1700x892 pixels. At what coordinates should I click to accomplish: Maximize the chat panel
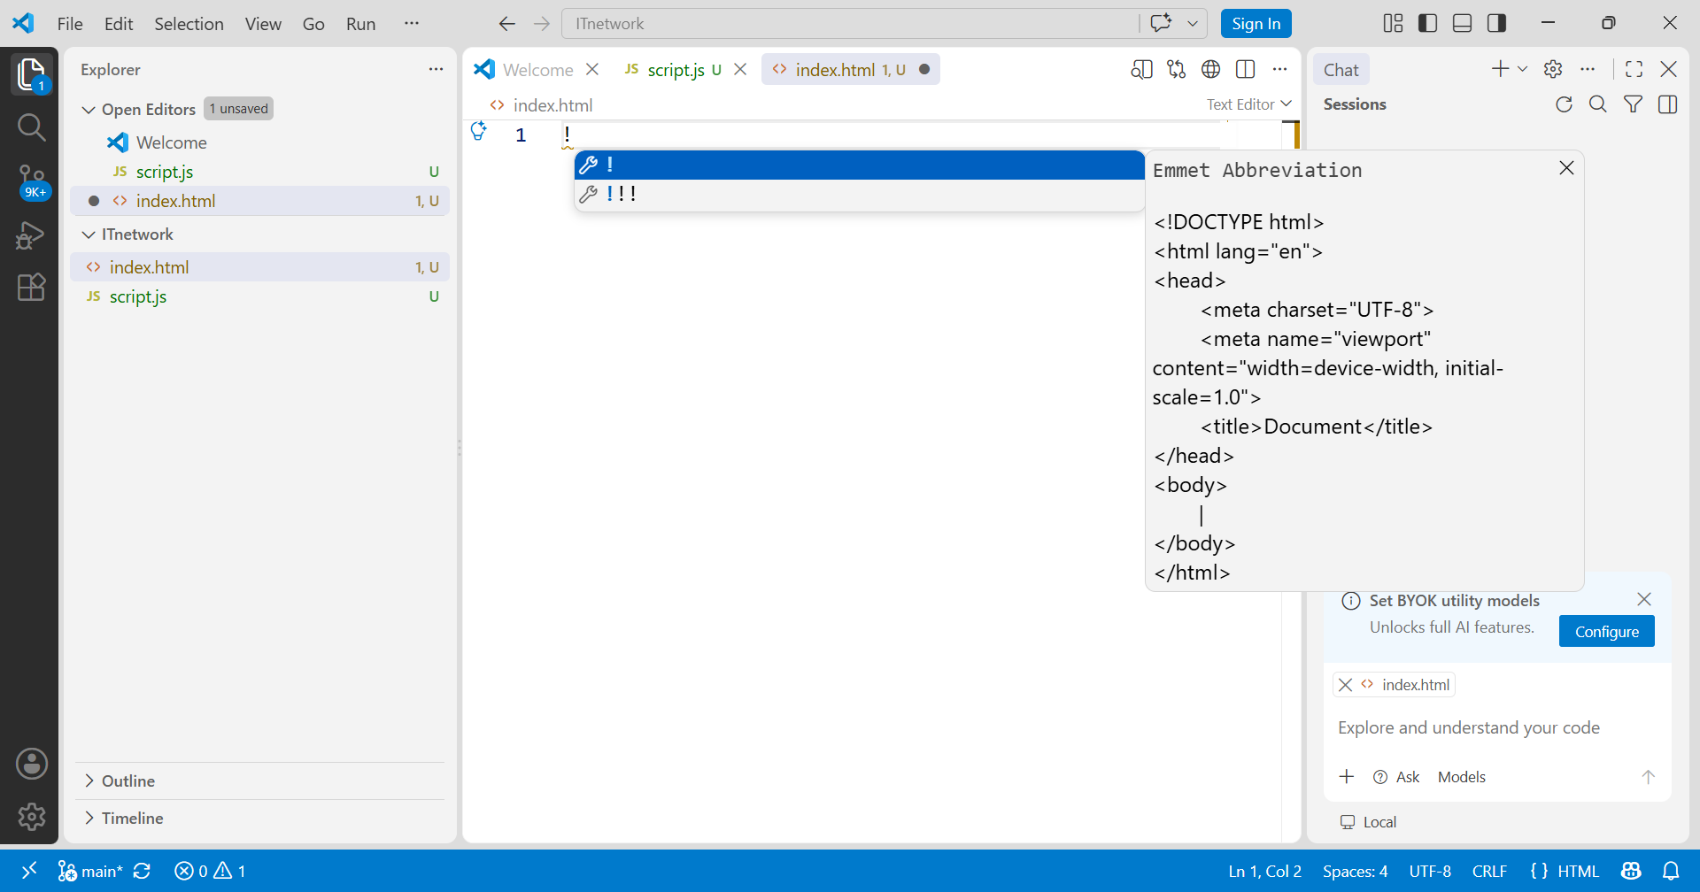[x=1634, y=69]
